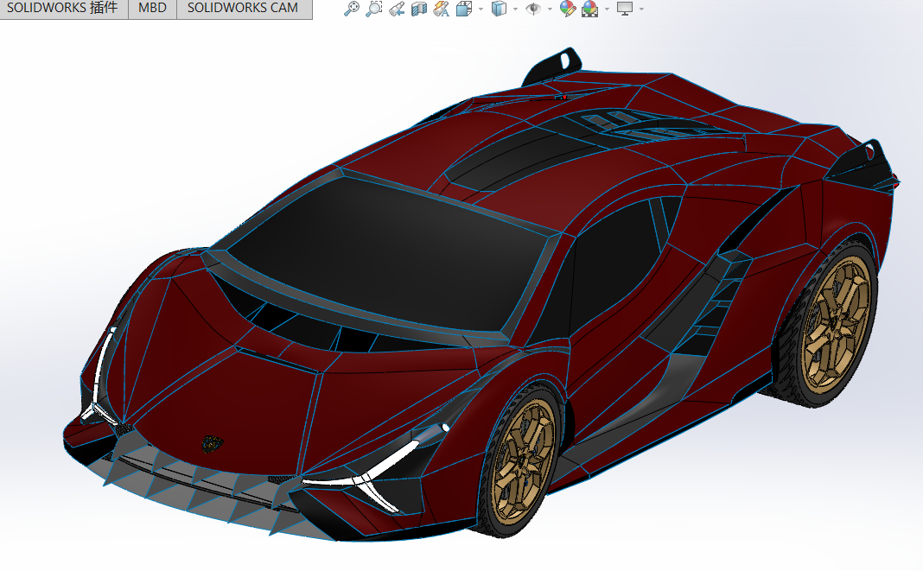The width and height of the screenshot is (923, 571).
Task: Click the Zoom to Fit icon
Action: pos(352,9)
